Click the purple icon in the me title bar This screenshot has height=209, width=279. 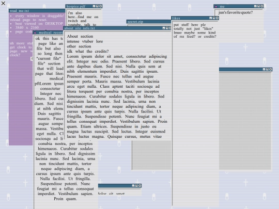tap(216, 7)
